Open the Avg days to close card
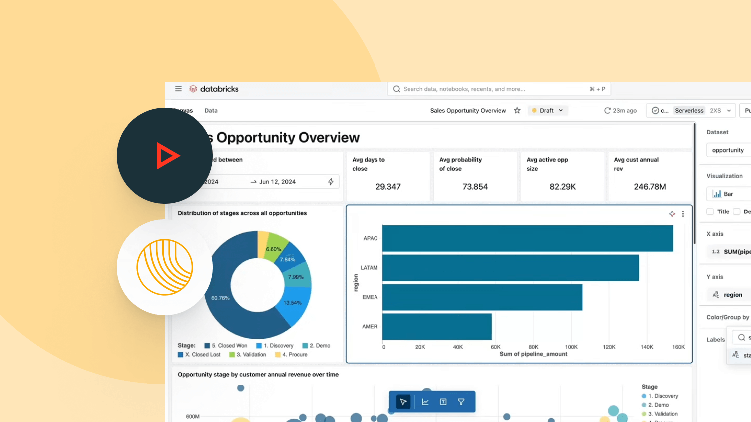 point(388,177)
